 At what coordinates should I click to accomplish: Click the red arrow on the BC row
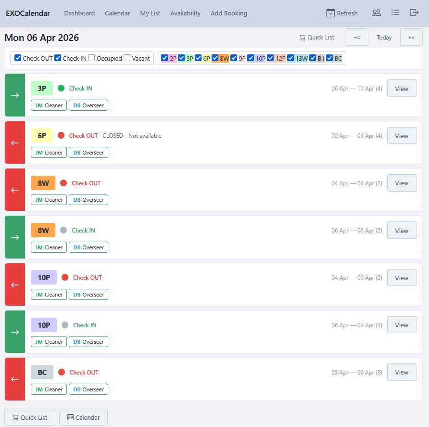14,379
